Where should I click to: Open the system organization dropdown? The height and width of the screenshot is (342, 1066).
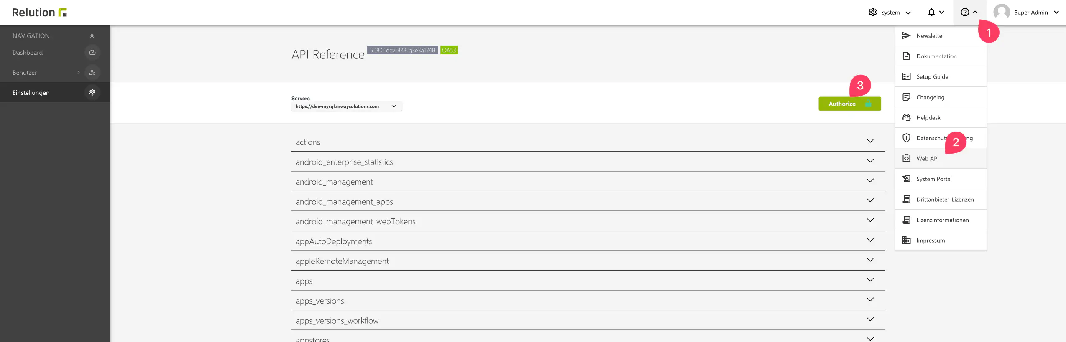(890, 13)
